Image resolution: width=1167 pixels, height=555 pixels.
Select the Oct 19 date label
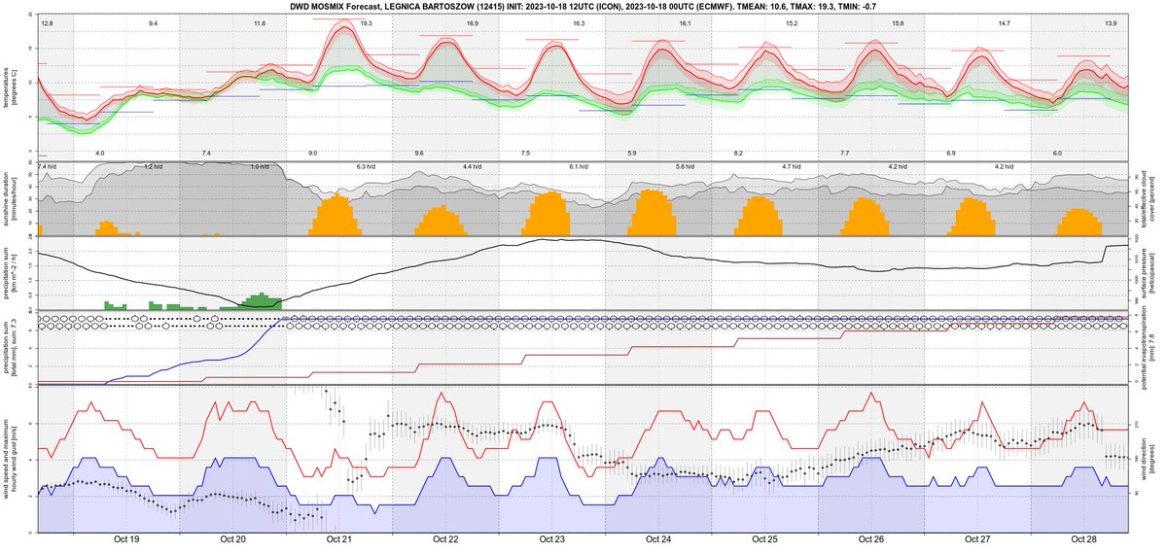click(126, 538)
